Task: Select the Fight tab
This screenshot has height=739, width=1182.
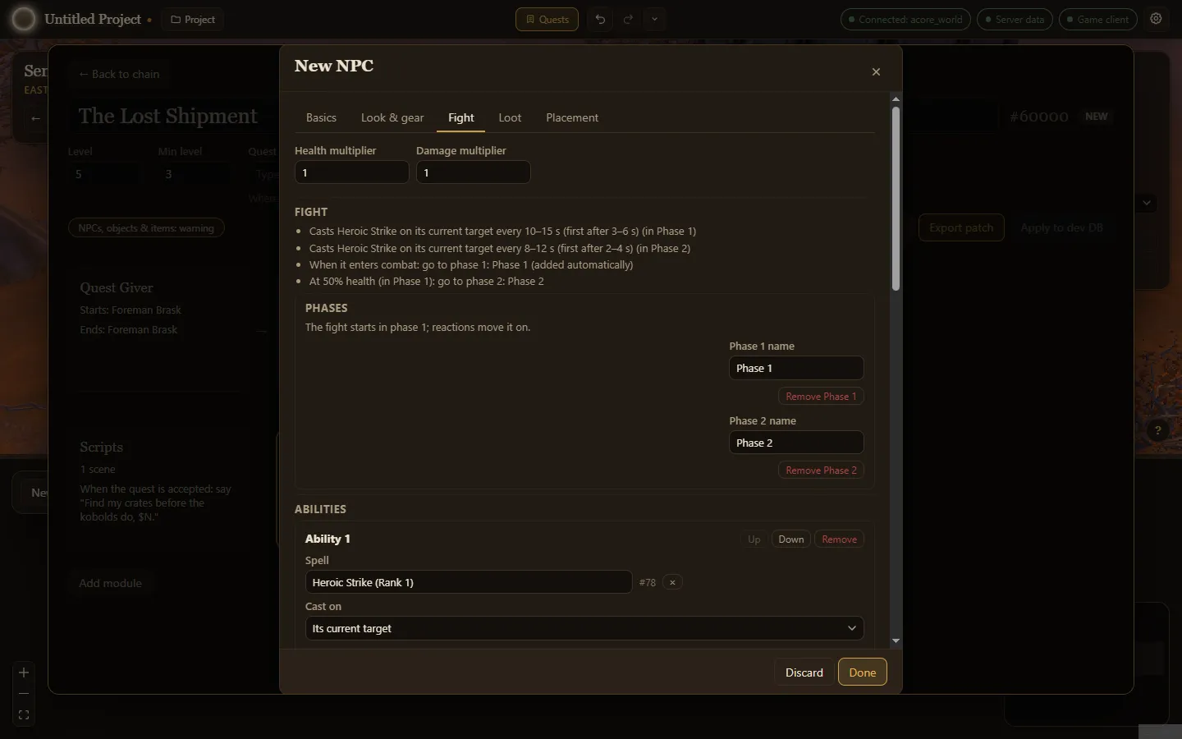Action: (461, 117)
